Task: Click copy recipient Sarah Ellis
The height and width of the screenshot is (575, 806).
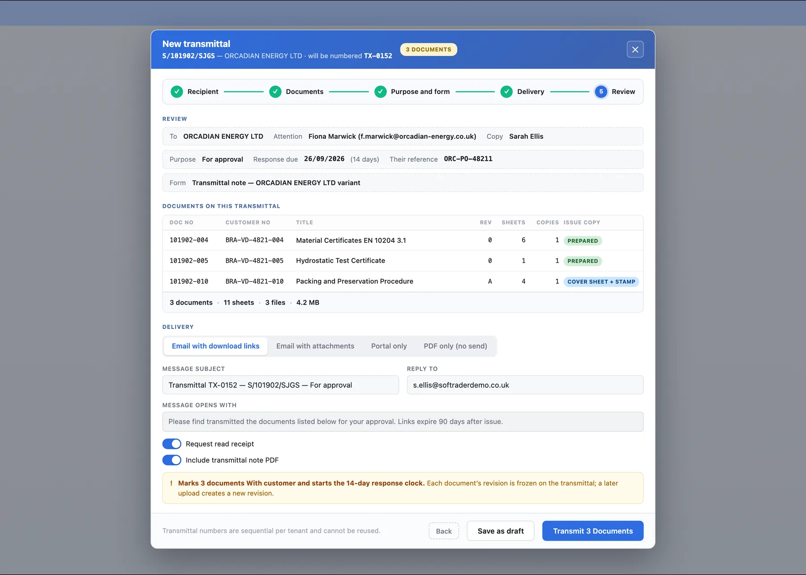Action: pos(526,136)
